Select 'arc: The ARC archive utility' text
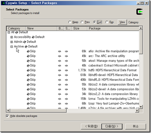151x133 pixels. pyautogui.click(x=107, y=56)
